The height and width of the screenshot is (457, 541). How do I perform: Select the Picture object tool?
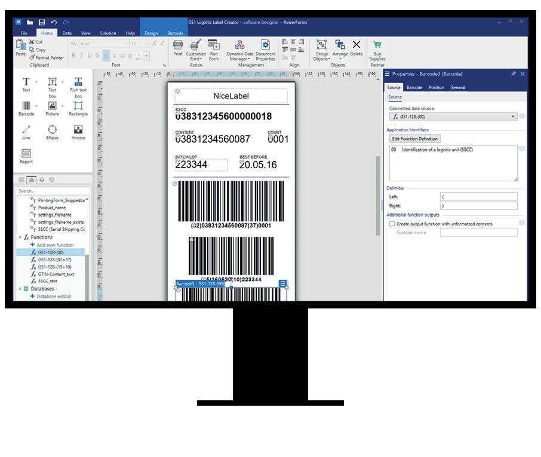click(52, 109)
